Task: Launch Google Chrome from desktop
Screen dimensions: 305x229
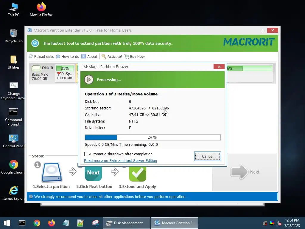Action: (x=13, y=167)
